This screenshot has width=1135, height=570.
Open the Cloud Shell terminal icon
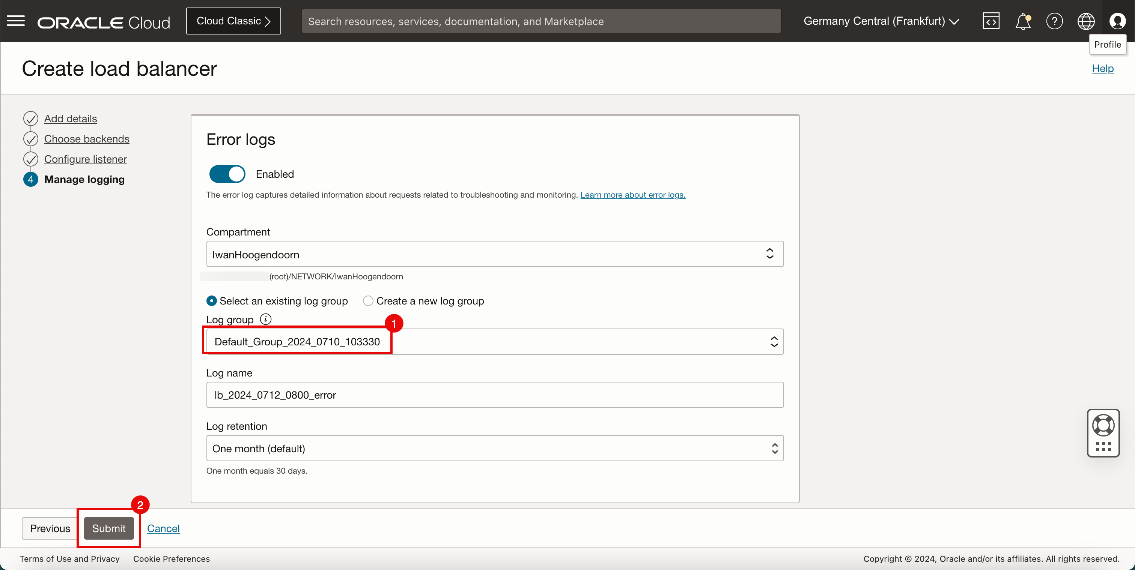tap(991, 21)
